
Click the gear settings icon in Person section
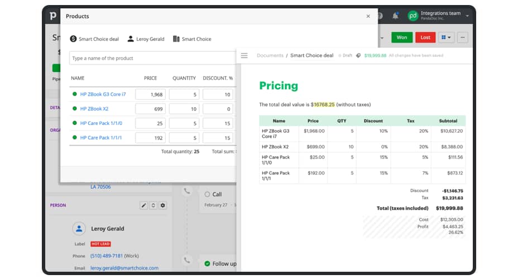(163, 205)
